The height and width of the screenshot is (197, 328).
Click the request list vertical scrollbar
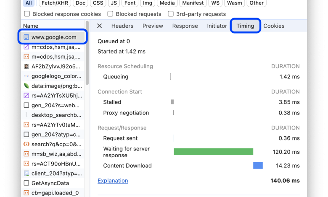(87, 53)
